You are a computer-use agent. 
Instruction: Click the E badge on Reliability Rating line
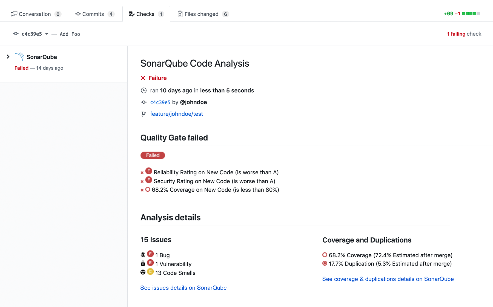click(x=148, y=171)
